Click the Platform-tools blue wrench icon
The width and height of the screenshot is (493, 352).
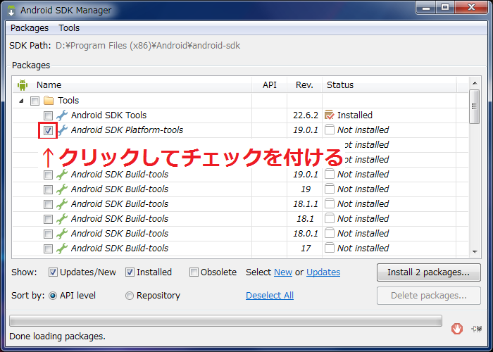pyautogui.click(x=63, y=130)
